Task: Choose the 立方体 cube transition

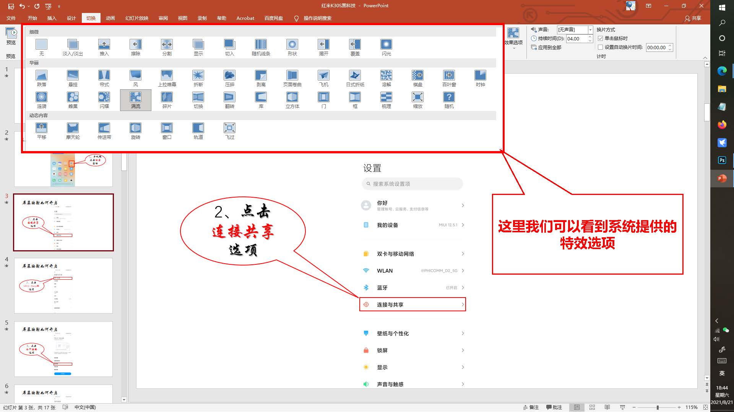Action: (x=292, y=100)
